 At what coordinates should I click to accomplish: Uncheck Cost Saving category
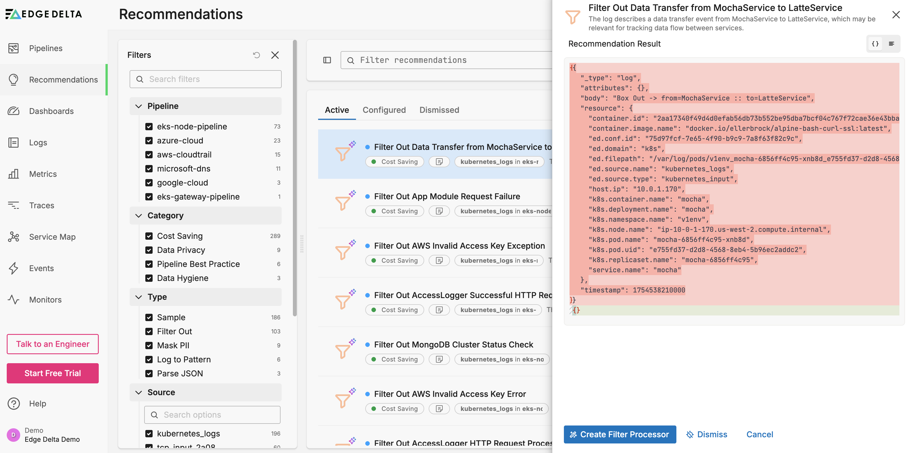tap(149, 236)
